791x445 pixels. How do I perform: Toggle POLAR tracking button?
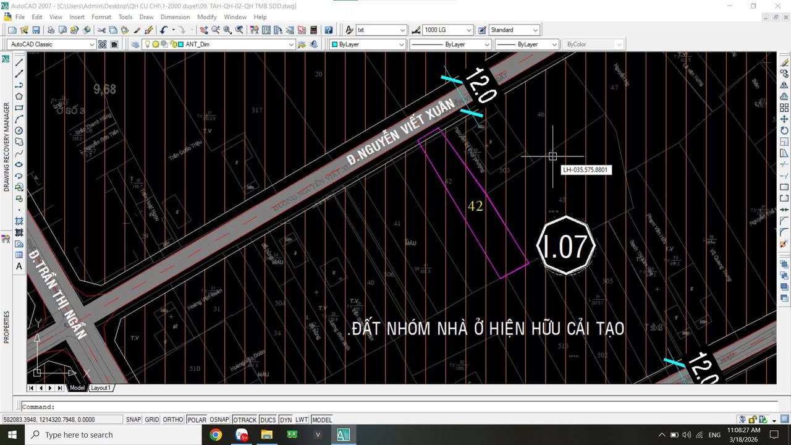pyautogui.click(x=197, y=420)
